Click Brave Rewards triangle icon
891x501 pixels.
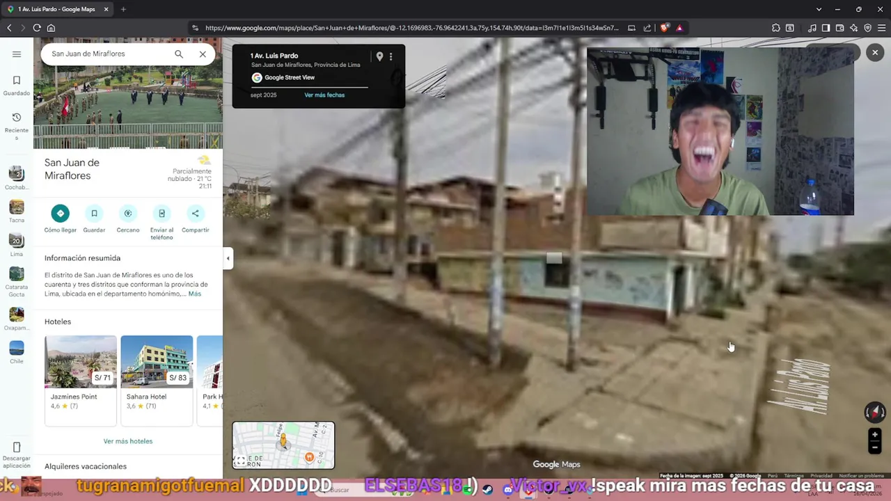click(679, 28)
